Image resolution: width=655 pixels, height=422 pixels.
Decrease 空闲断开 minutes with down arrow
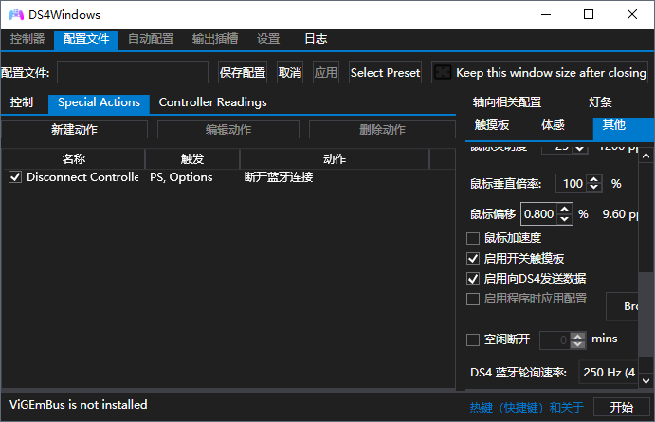coord(578,344)
